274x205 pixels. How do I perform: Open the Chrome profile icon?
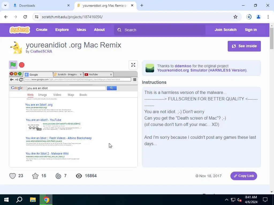click(258, 17)
